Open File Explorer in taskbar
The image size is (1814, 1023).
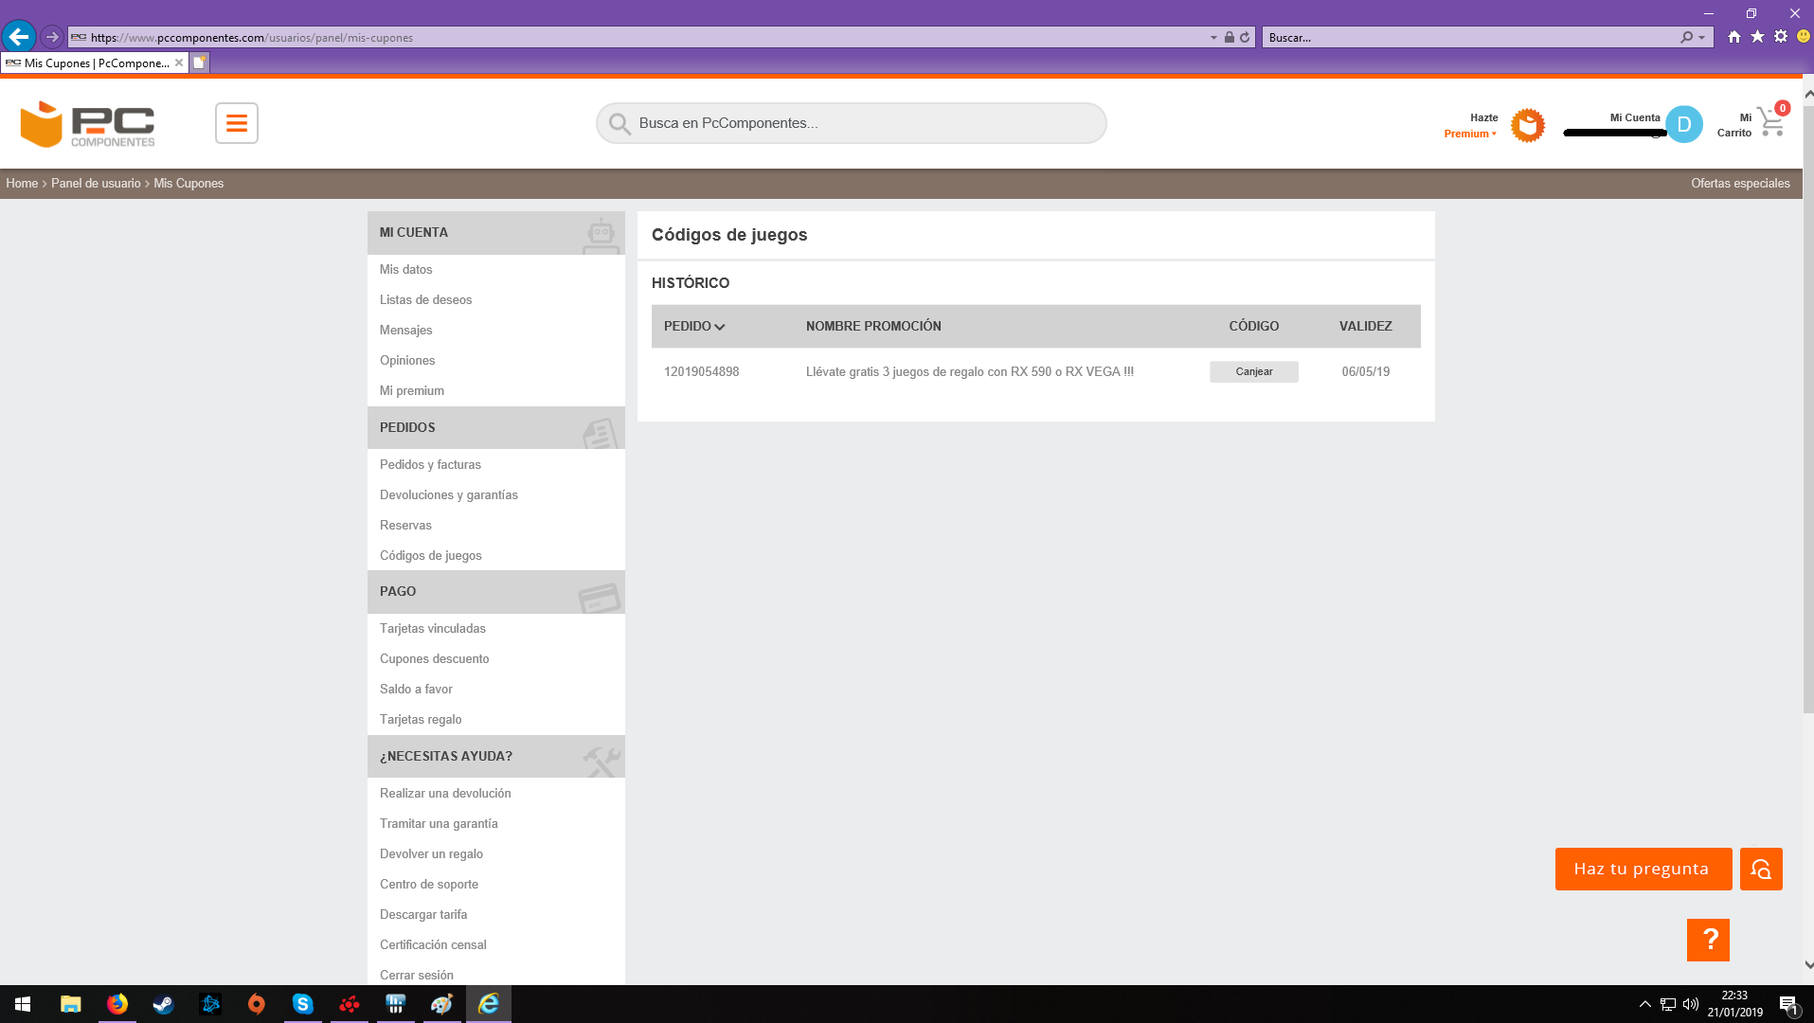pyautogui.click(x=70, y=1004)
